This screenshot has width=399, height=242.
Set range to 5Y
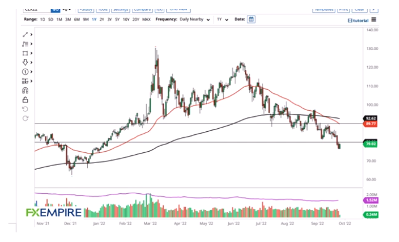pos(117,19)
